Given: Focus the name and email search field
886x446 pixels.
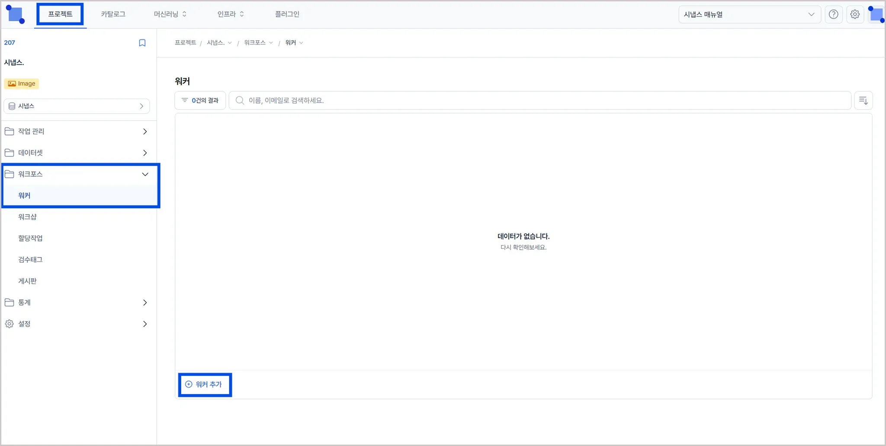Looking at the screenshot, I should click(x=540, y=100).
